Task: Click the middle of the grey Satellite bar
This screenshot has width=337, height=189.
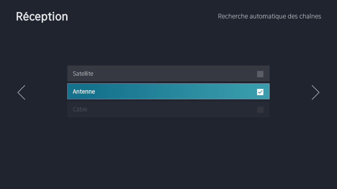Action: (168, 73)
